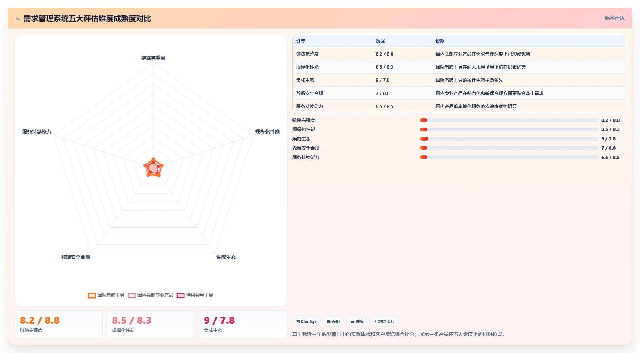Image resolution: width=640 pixels, height=353 pixels.
Task: Click the 9 / 7.8 value in the table
Action: 382,80
